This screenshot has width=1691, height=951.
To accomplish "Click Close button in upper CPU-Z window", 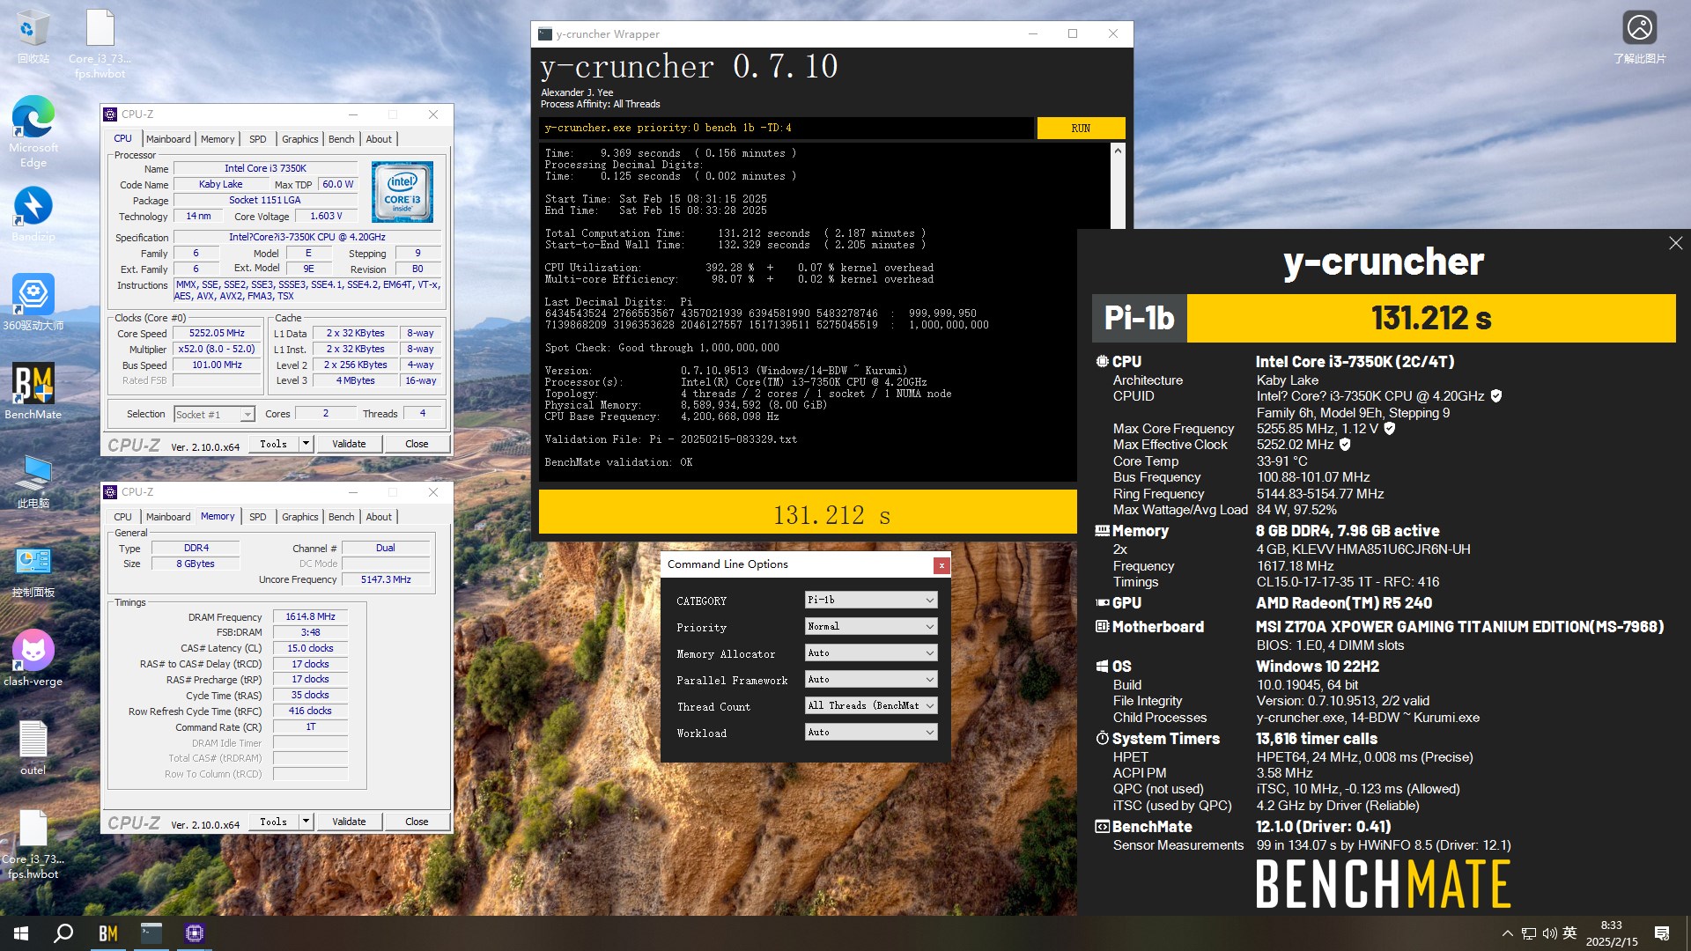I will tap(417, 444).
